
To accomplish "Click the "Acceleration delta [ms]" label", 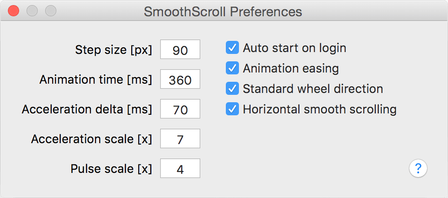I will [87, 109].
